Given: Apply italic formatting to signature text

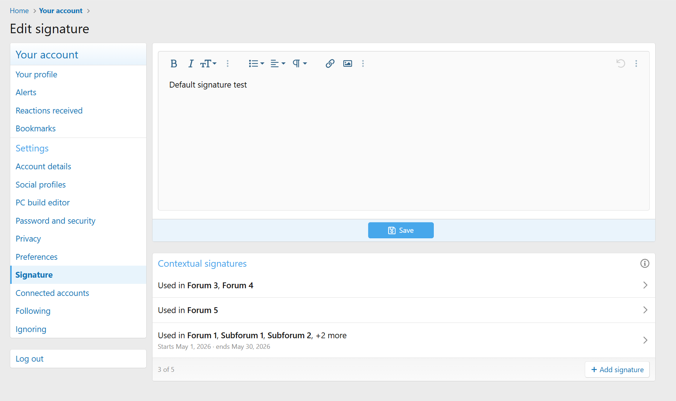Looking at the screenshot, I should pyautogui.click(x=190, y=63).
